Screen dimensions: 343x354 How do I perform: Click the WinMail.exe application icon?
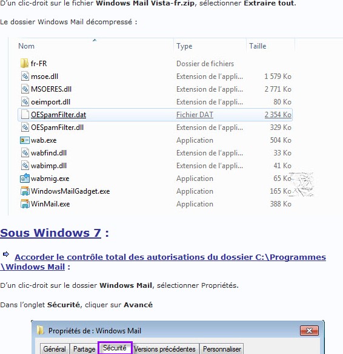(x=25, y=204)
